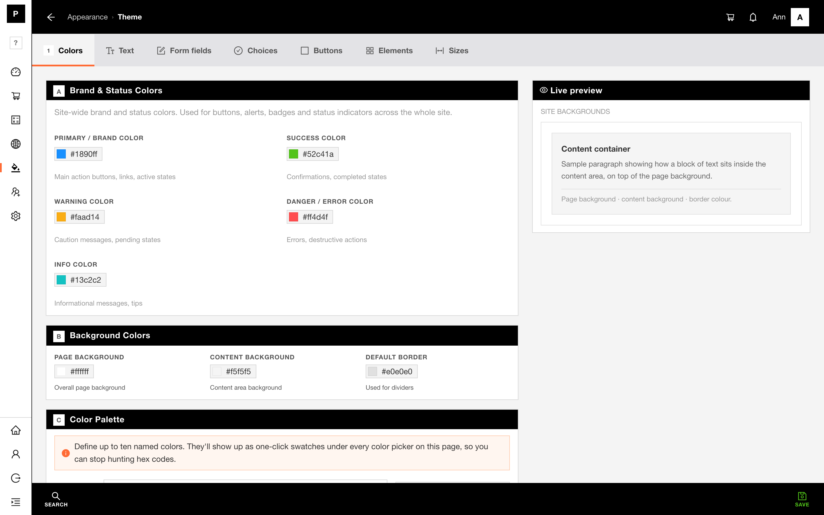Switch to the Elements tab
The width and height of the screenshot is (824, 515).
tap(389, 50)
